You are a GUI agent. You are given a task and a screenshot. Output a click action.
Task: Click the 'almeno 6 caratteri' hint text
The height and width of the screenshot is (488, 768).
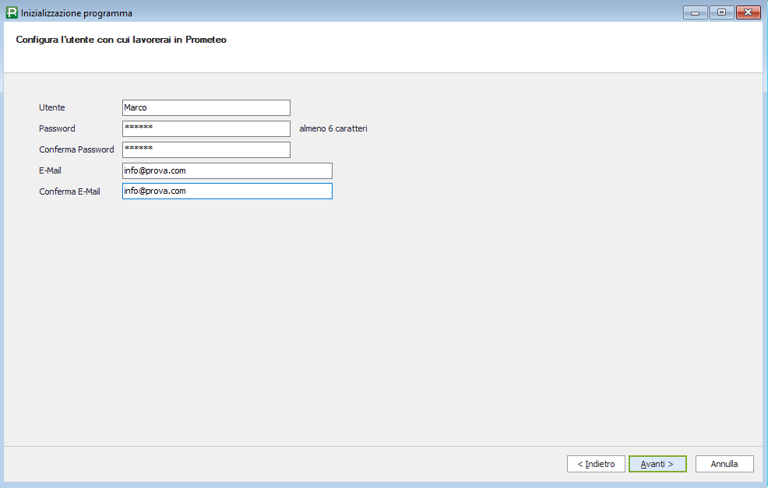[x=333, y=128]
